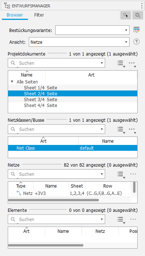Select the Net Class default row

[73, 148]
